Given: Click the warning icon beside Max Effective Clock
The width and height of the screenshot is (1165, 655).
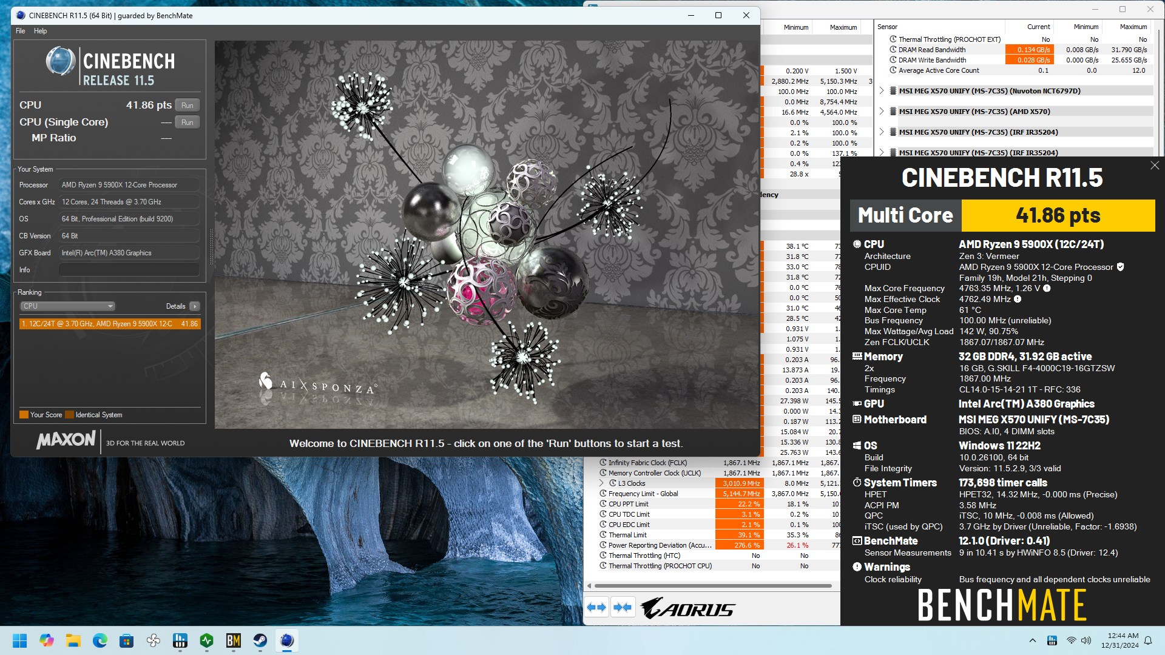Looking at the screenshot, I should point(1018,299).
